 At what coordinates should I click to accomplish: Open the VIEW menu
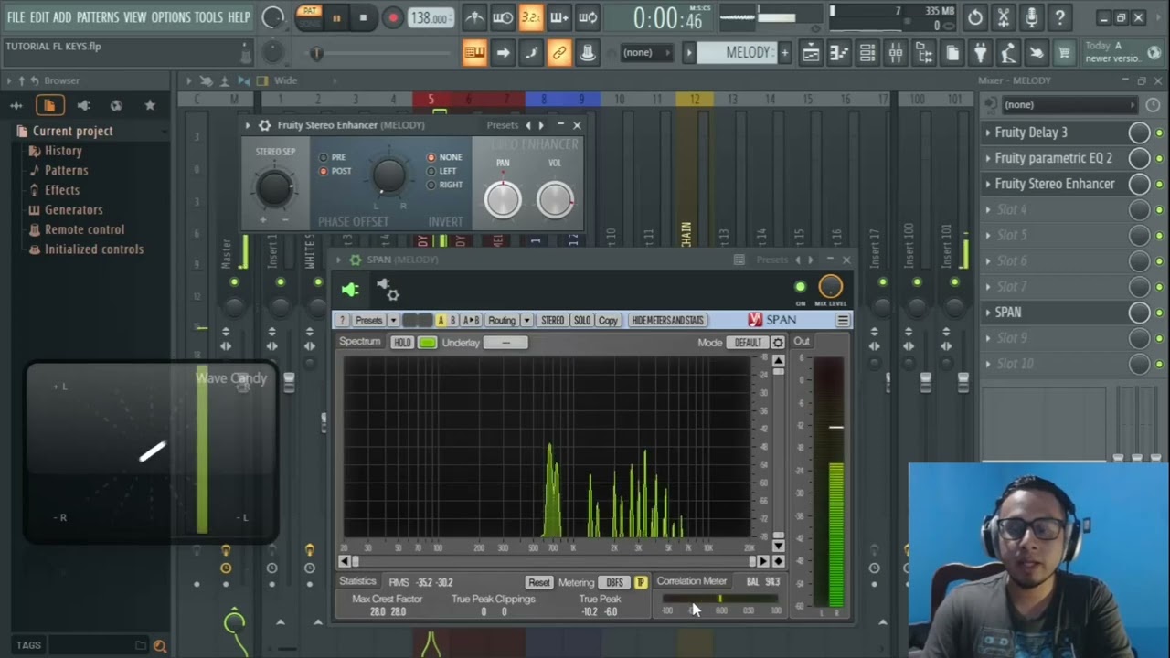tap(134, 17)
